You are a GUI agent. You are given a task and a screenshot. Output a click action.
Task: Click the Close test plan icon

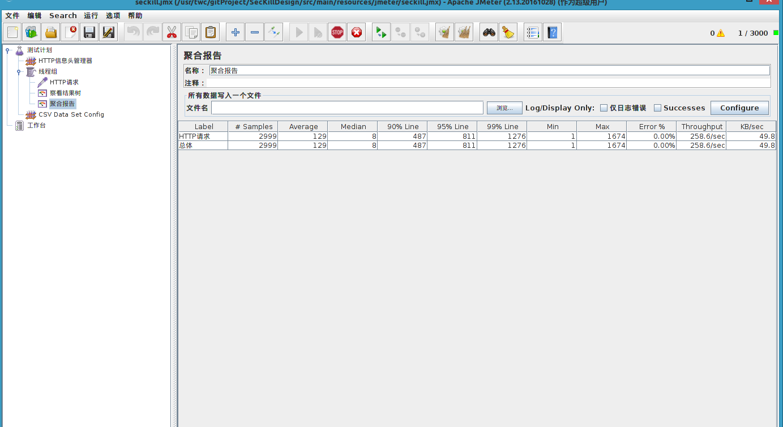pos(70,32)
